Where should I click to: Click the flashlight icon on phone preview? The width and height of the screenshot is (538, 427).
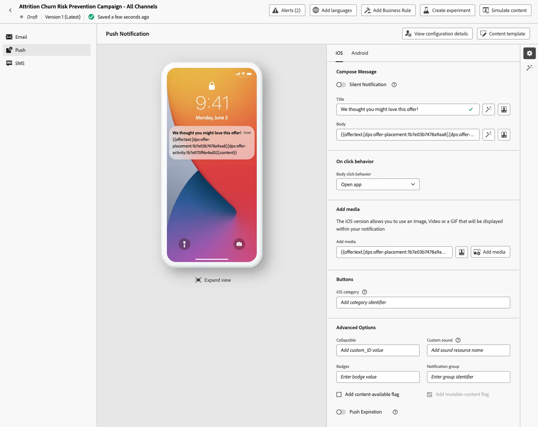(x=184, y=244)
